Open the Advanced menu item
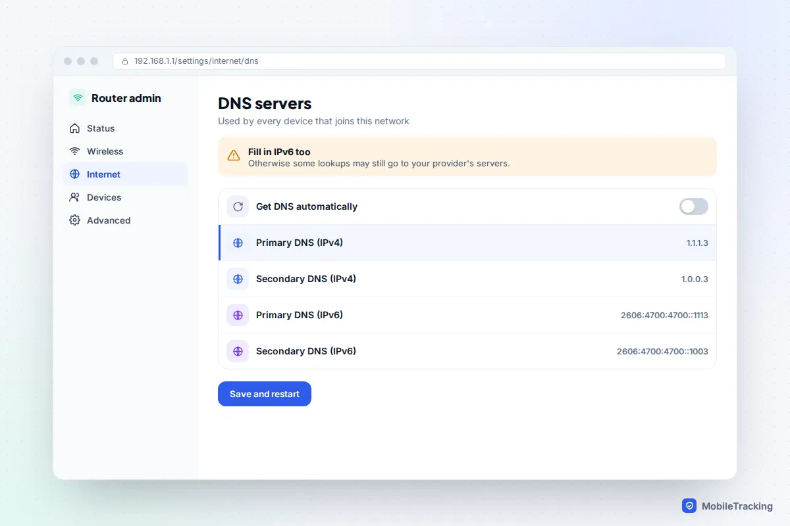Viewport: 790px width, 526px height. click(x=125, y=220)
